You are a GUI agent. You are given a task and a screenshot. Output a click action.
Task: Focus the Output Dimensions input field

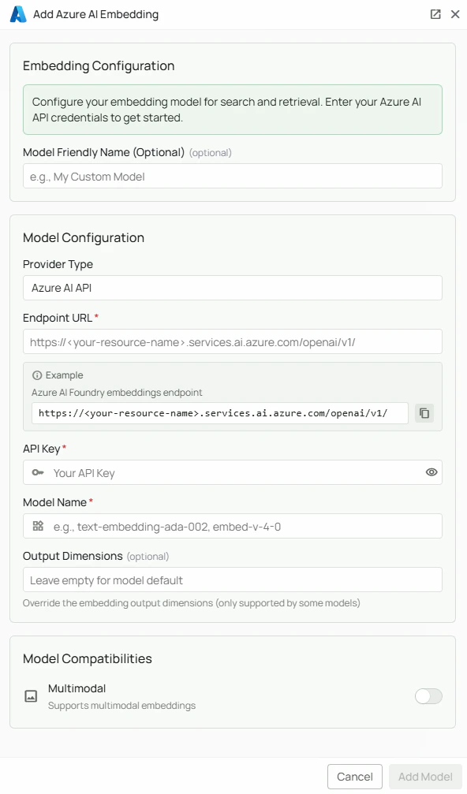click(x=233, y=580)
